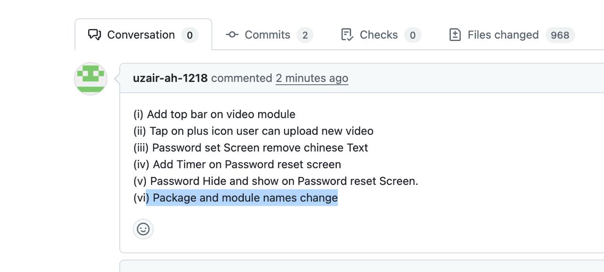604x272 pixels.
Task: Click the "2 minutes ago" timestamp link
Action: tap(312, 78)
